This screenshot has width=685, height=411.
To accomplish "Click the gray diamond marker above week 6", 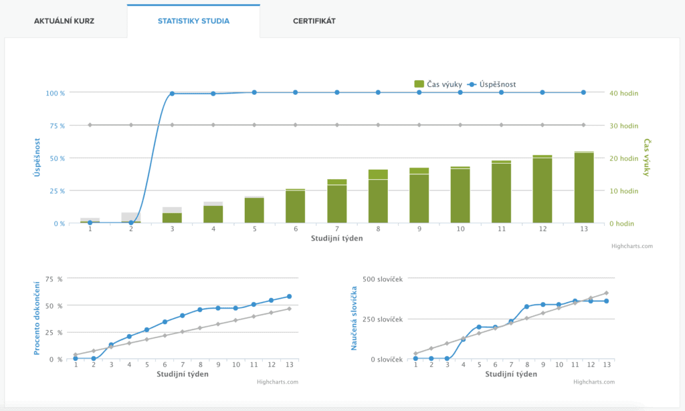I will (x=294, y=124).
